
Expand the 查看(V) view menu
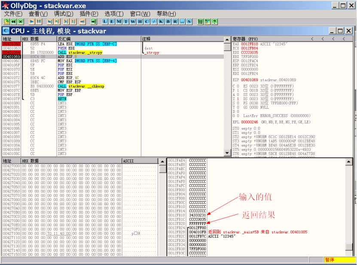(x=38, y=14)
